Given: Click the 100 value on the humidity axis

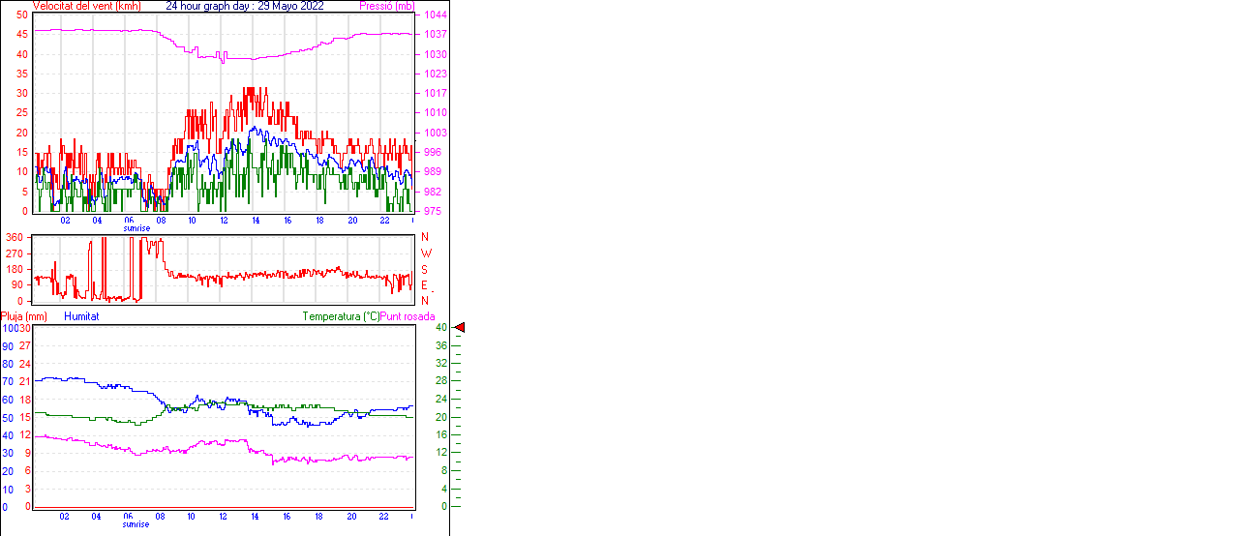Looking at the screenshot, I should (x=9, y=328).
